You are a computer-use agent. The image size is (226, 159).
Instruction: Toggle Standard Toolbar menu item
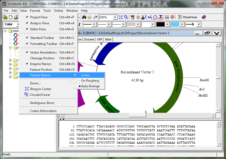[x=49, y=38]
